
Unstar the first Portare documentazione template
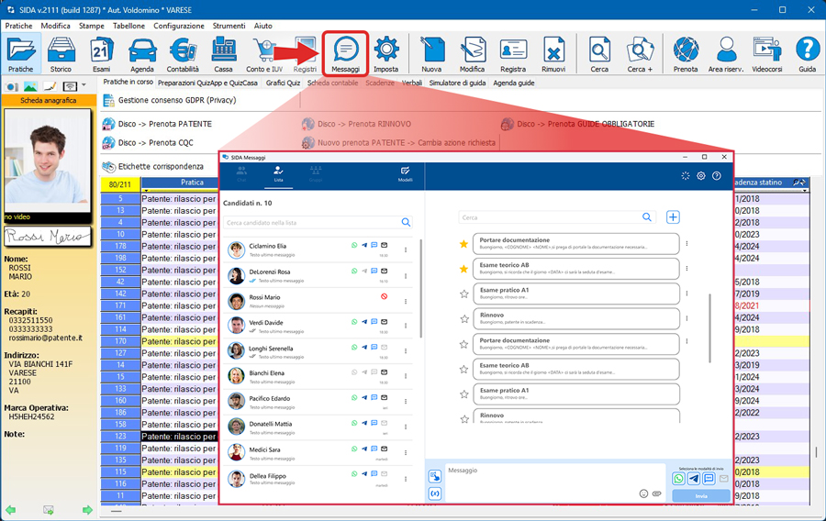click(463, 244)
